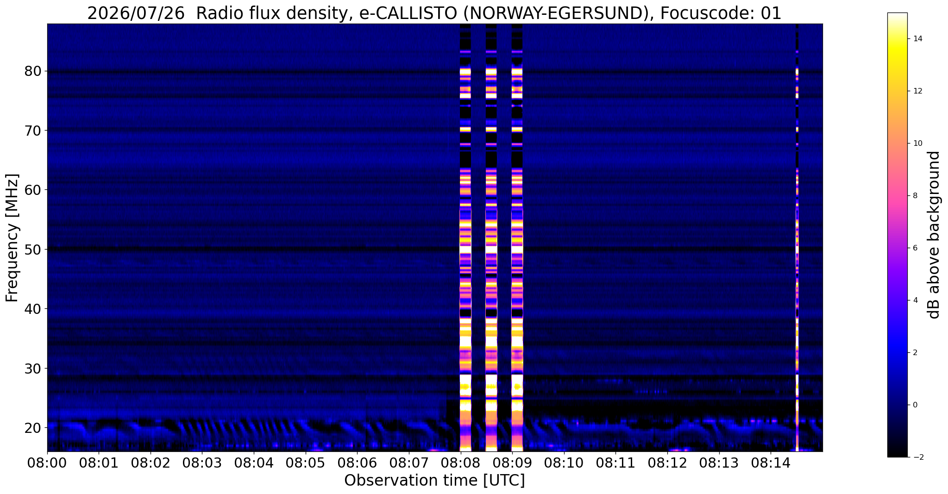
Task: Click the 08:04 time axis label
Action: pos(254,463)
